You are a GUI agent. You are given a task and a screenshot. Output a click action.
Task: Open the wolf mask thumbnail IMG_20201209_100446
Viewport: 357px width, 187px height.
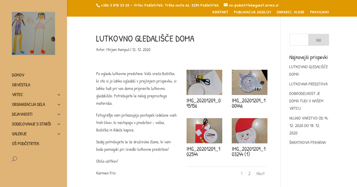pos(250,82)
